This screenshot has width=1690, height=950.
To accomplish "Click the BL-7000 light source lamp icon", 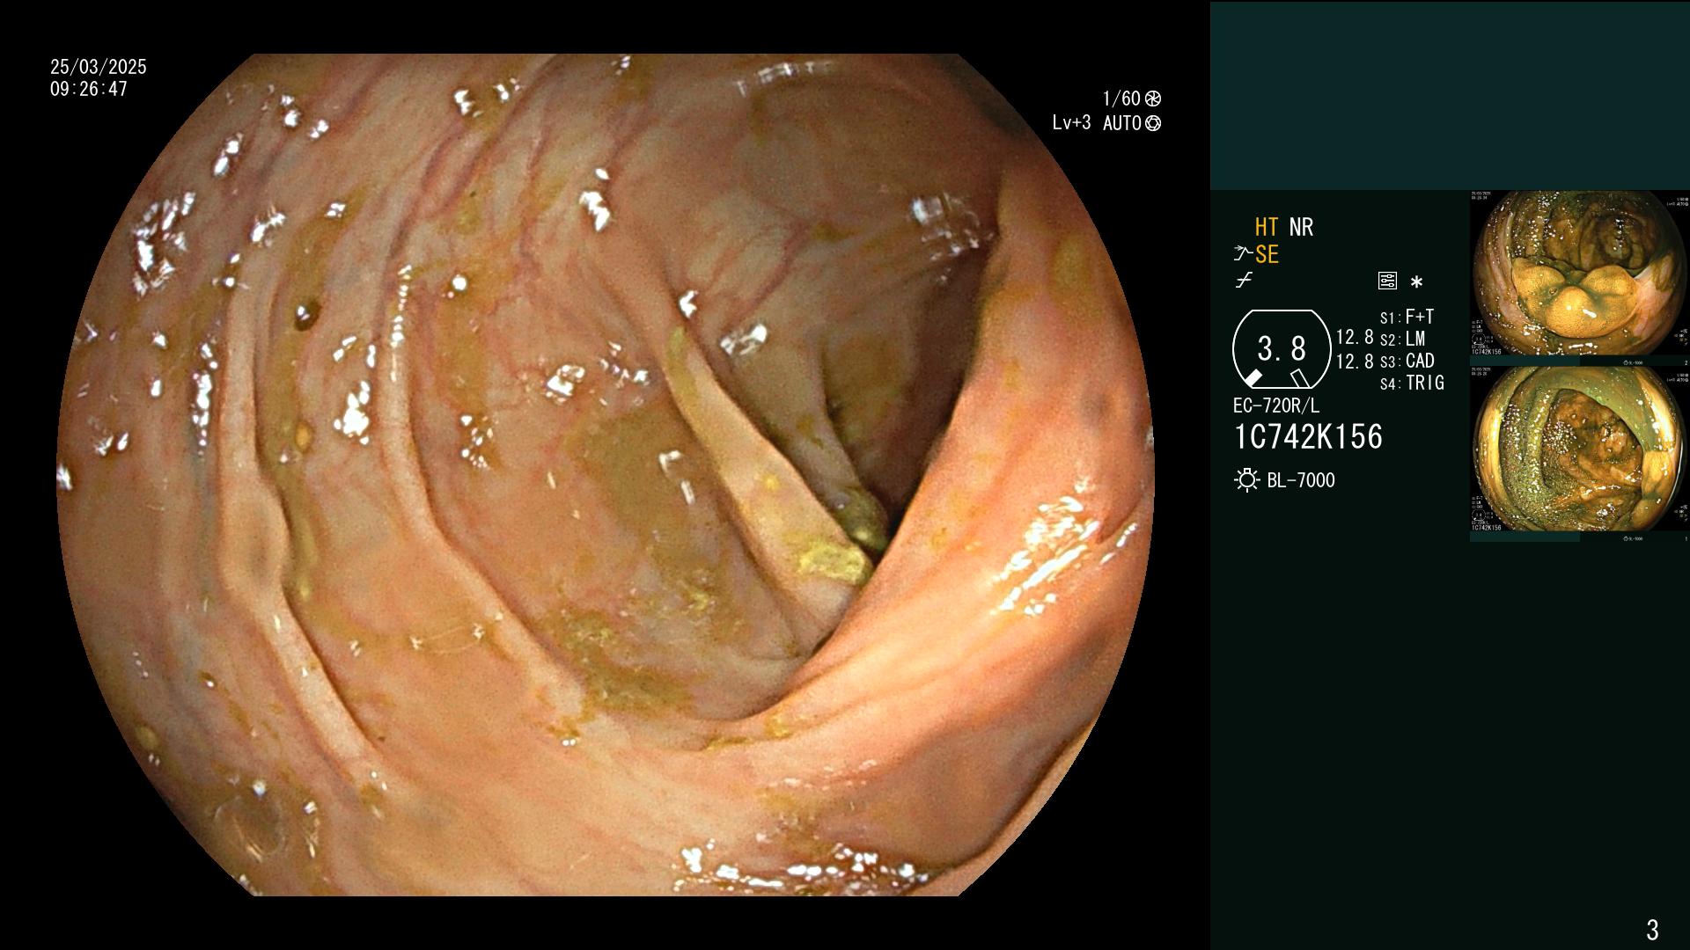I will click(x=1246, y=480).
